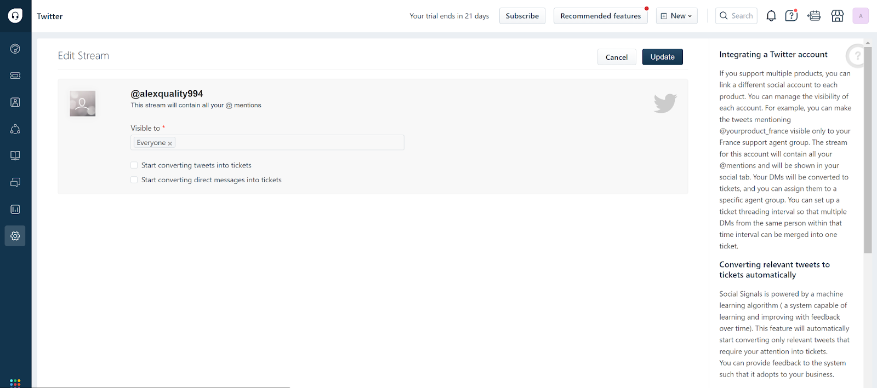Enable converting direct messages into tickets

tap(134, 180)
